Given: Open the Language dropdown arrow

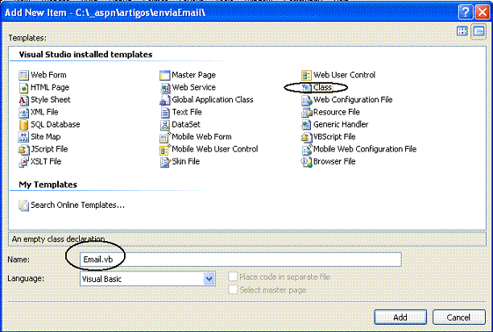Looking at the screenshot, I should pyautogui.click(x=209, y=279).
